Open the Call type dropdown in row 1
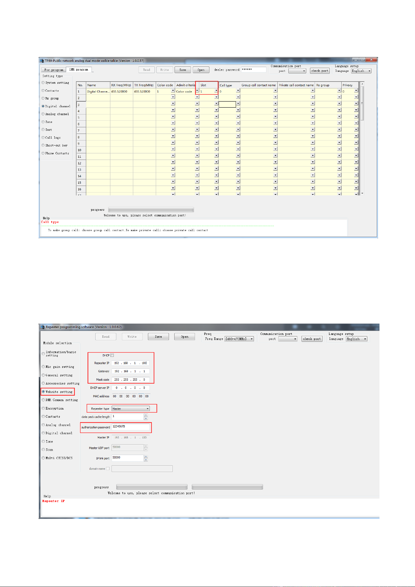 pyautogui.click(x=238, y=91)
